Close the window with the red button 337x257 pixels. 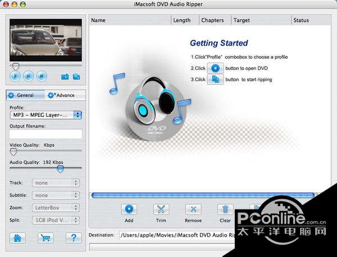tap(6, 4)
